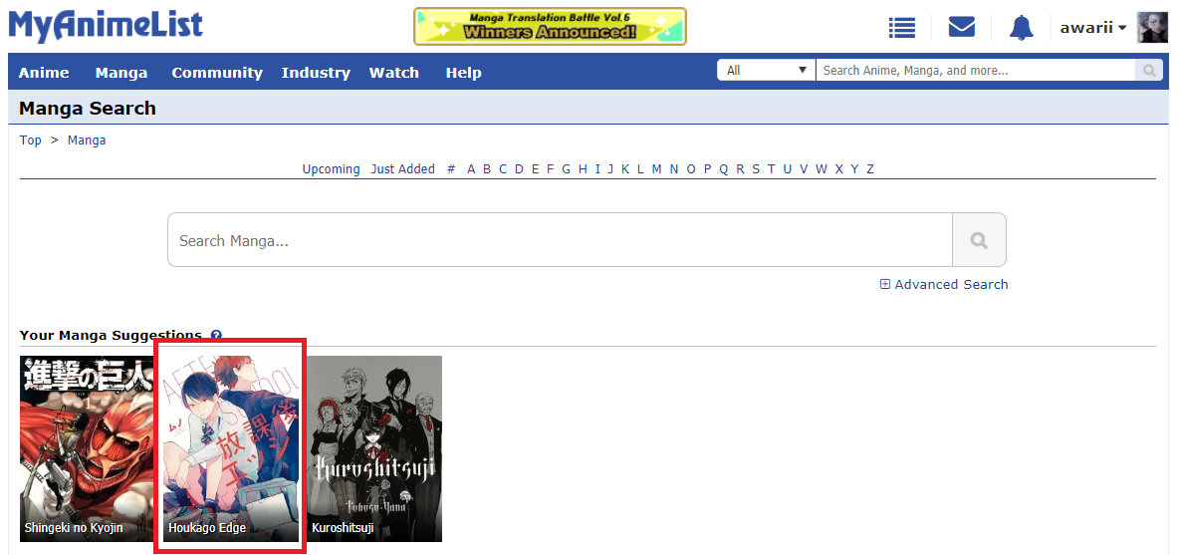
Task: Filter manga by letter Y
Action: click(854, 169)
